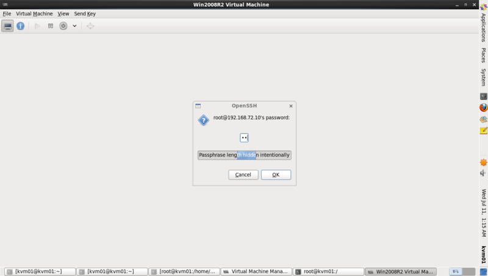Select the first workspace in switcher
Viewport: 488px width, 276px height.
click(455, 272)
